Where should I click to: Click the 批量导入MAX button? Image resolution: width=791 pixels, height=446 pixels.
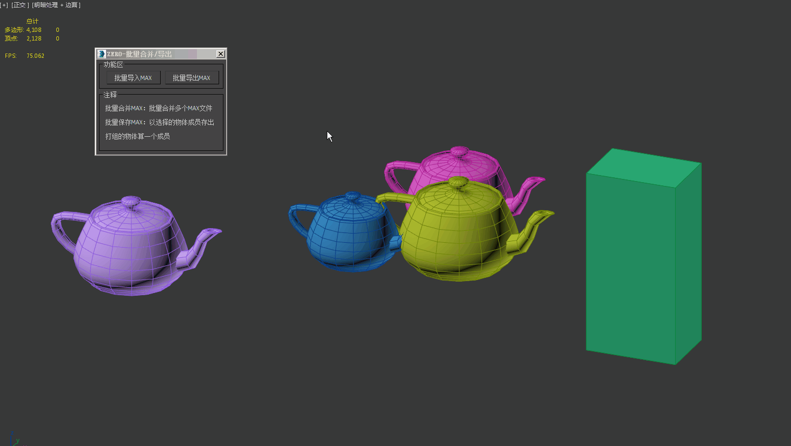pos(133,78)
